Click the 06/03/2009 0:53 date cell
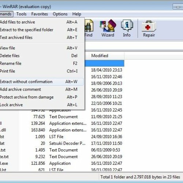Screen dimensions: 183x183 (105, 150)
